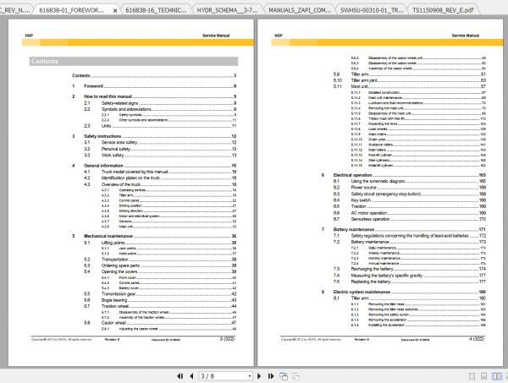Click the 'Key switch' entry
508x383 pixels.
(361, 200)
